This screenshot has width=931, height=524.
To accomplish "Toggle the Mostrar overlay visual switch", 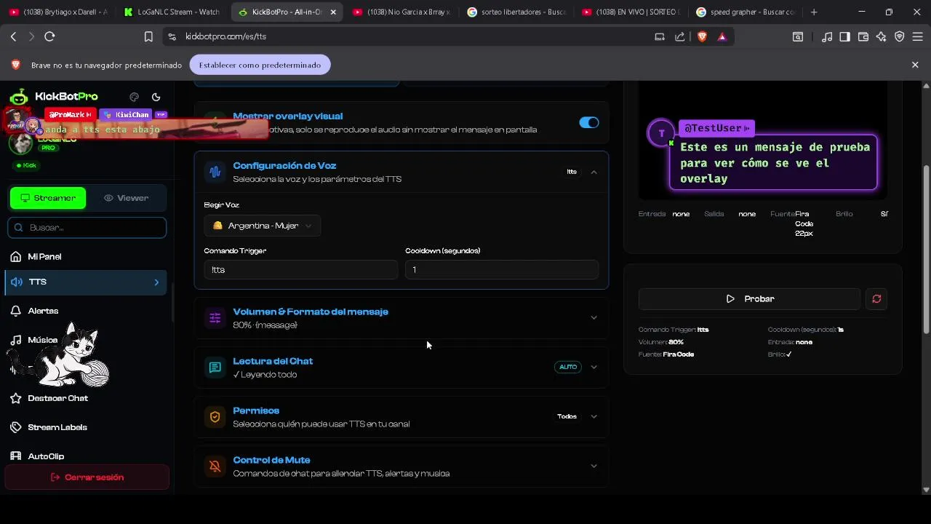I will tap(589, 122).
